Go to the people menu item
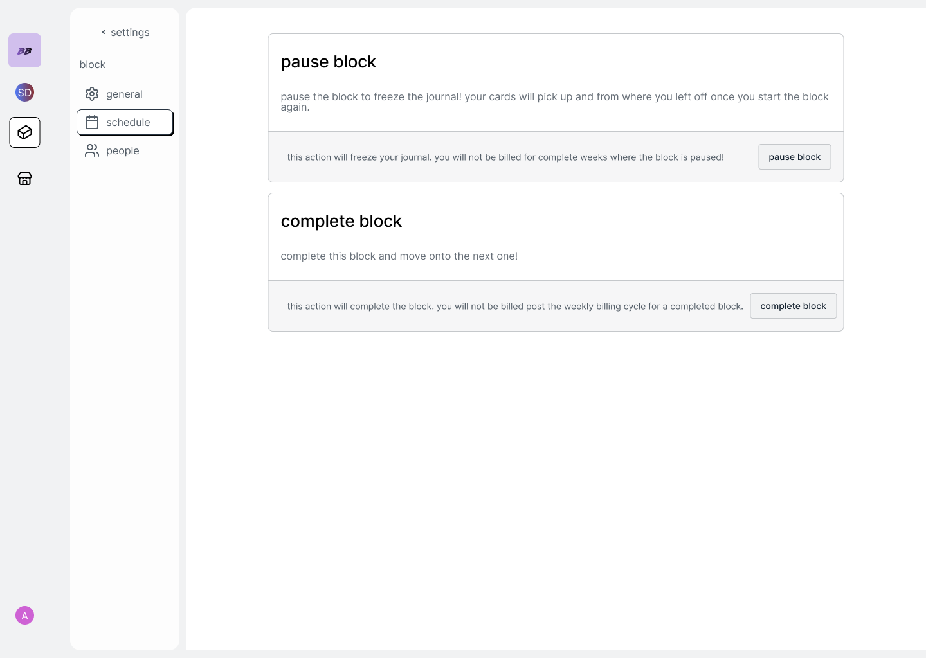 pos(123,150)
